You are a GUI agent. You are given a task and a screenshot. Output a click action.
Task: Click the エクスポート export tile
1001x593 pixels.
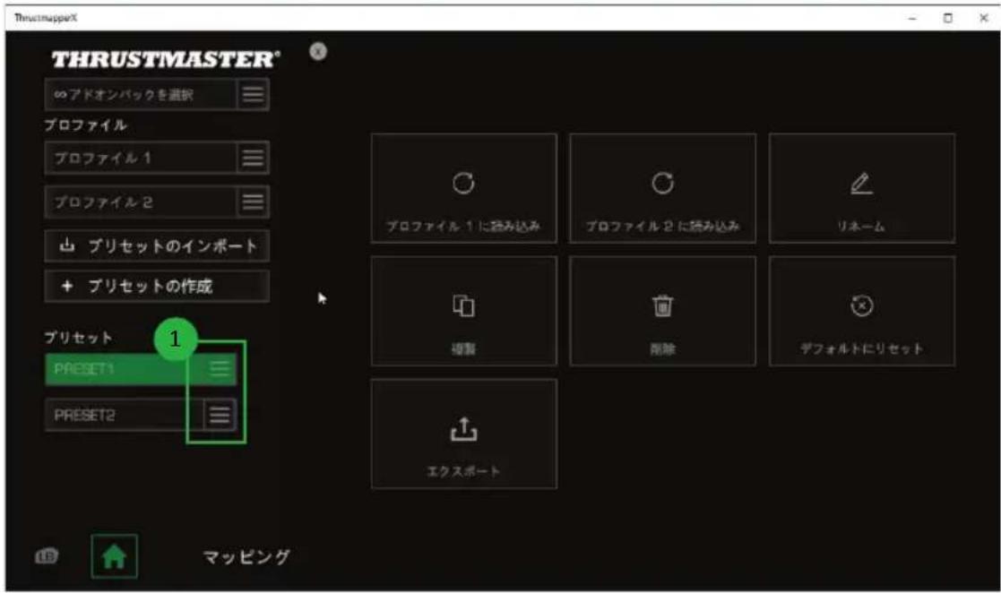click(x=464, y=434)
